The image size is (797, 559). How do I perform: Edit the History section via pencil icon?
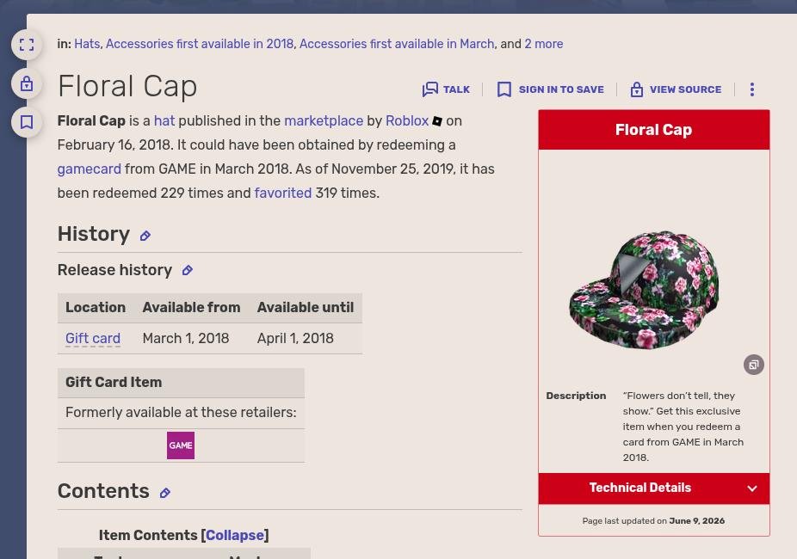coord(145,236)
